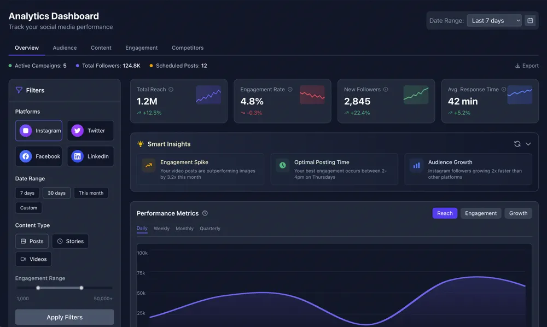Screen dimensions: 547x327
Task: Click the Optimal Posting Time clock icon
Action: point(282,165)
